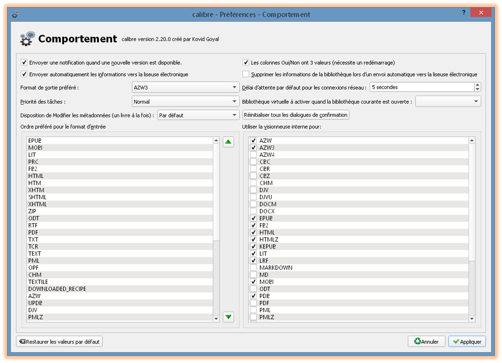
Task: Select TXT in the input format order list
Action: tap(120, 240)
